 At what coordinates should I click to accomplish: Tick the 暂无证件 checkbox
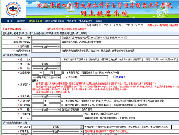114,77
